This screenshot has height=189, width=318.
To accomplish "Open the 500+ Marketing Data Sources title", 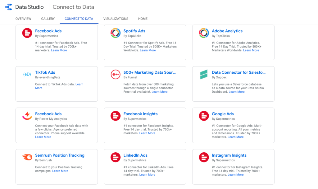I will coord(149,72).
